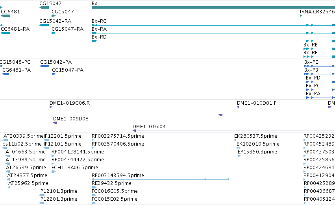
Task: Open the long EST RP003143594.5prime
Action: coord(118,176)
